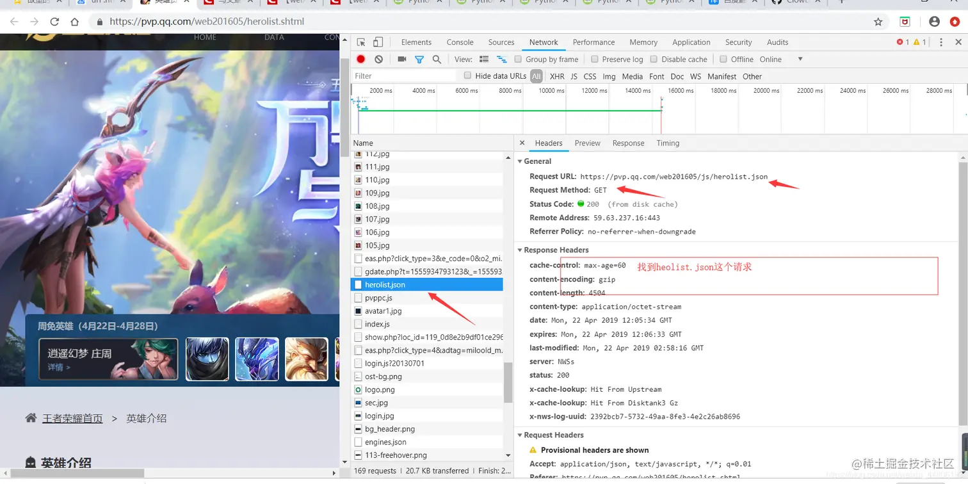Viewport: 968px width, 484px height.
Task: Click the Filter text input field
Action: 405,76
